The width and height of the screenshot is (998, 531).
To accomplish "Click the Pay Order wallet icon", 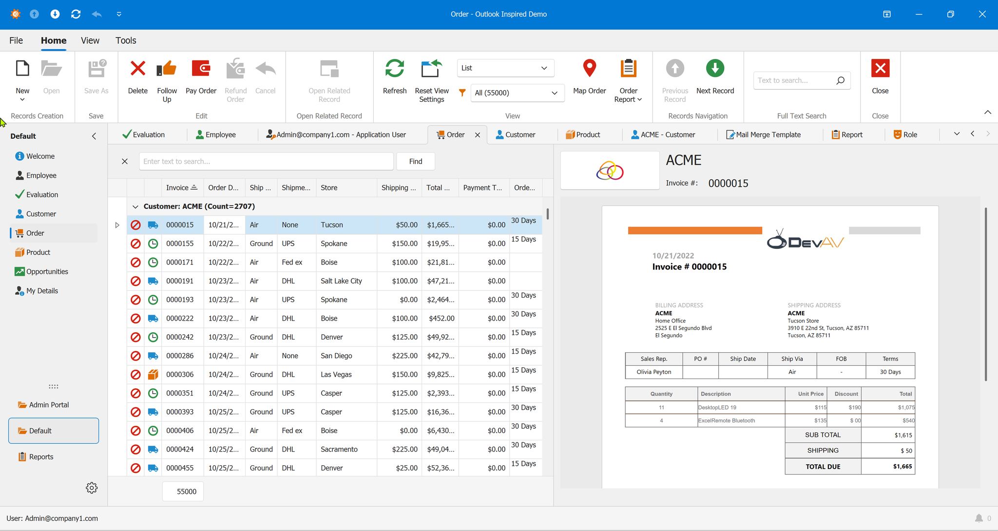I will tap(201, 69).
